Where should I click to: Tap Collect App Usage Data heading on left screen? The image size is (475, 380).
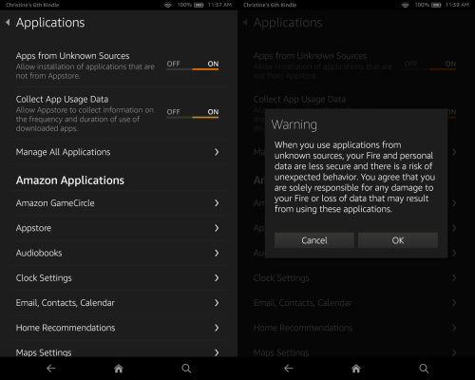pos(62,99)
